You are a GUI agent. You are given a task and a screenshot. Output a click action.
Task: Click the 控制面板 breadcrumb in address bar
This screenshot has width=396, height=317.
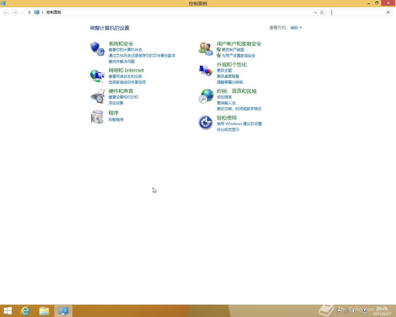tap(54, 12)
